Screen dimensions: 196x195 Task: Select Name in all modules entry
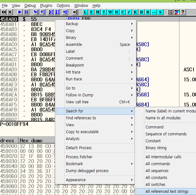166,118
